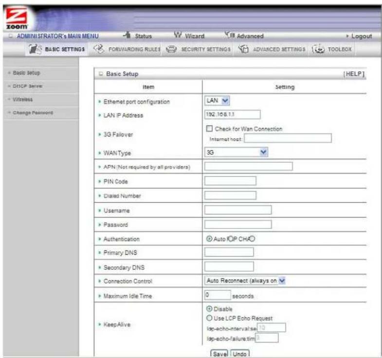The image size is (382, 358).
Task: Select Use LCP Echo Request
Action: (209, 318)
